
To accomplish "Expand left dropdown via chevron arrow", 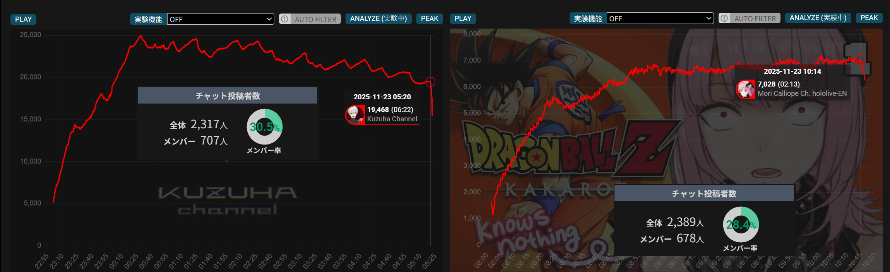I will tap(269, 19).
